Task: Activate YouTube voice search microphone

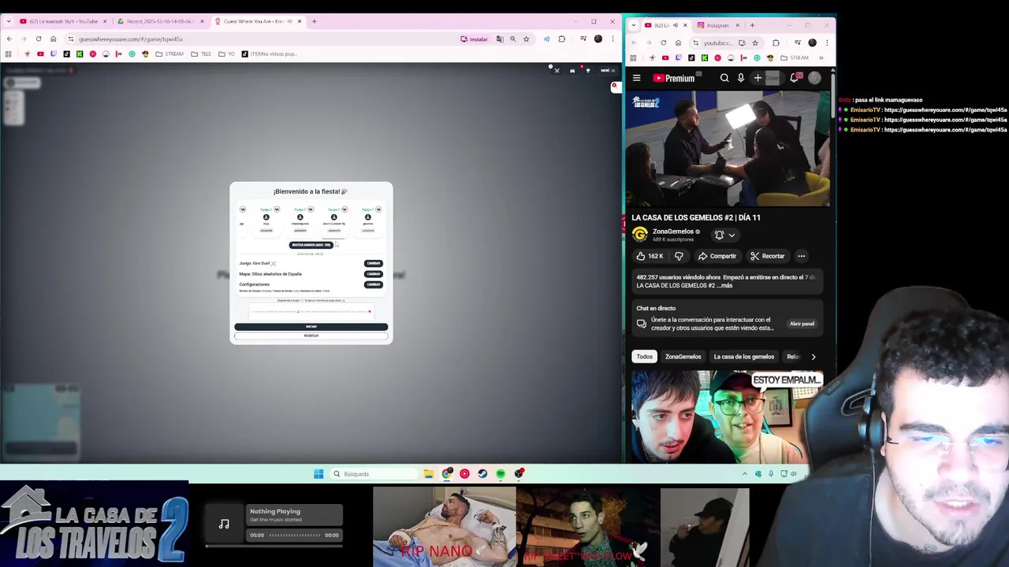Action: [x=741, y=78]
